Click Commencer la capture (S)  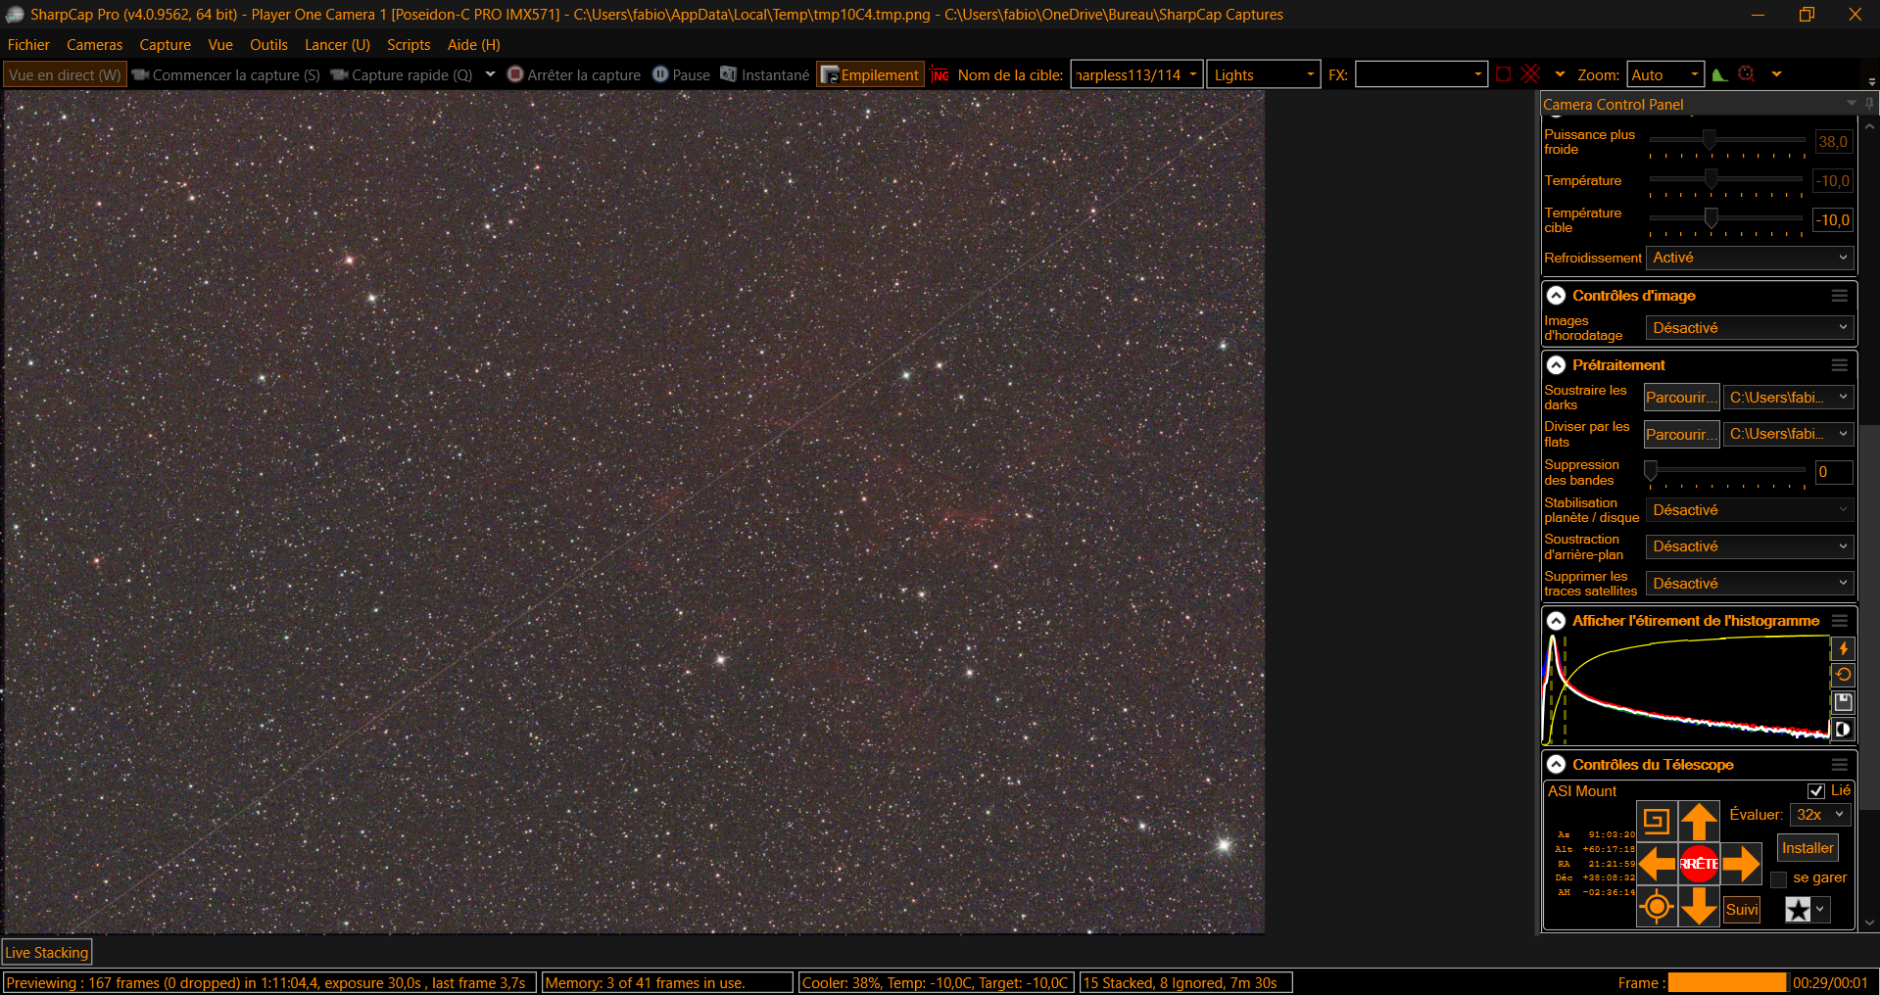coord(225,75)
